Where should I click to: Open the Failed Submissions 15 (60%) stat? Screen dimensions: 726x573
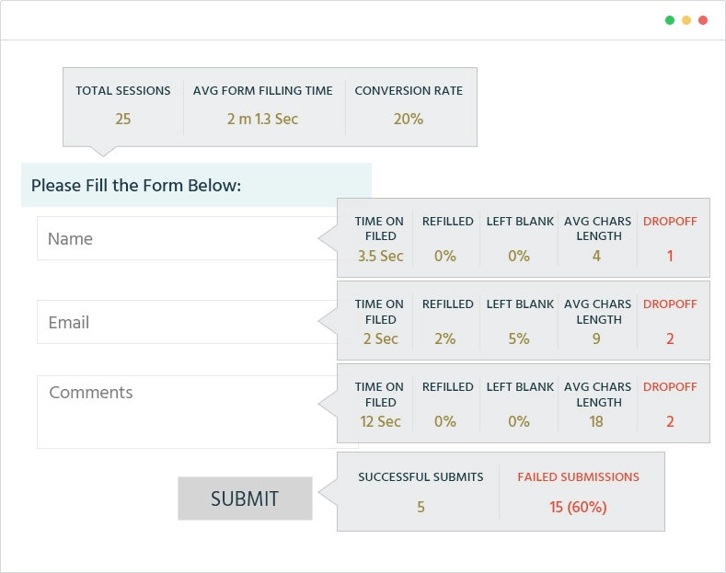[x=578, y=507]
